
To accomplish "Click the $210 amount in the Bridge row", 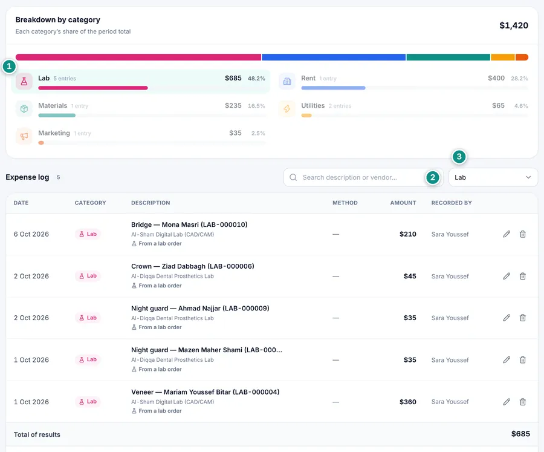I will click(x=407, y=234).
